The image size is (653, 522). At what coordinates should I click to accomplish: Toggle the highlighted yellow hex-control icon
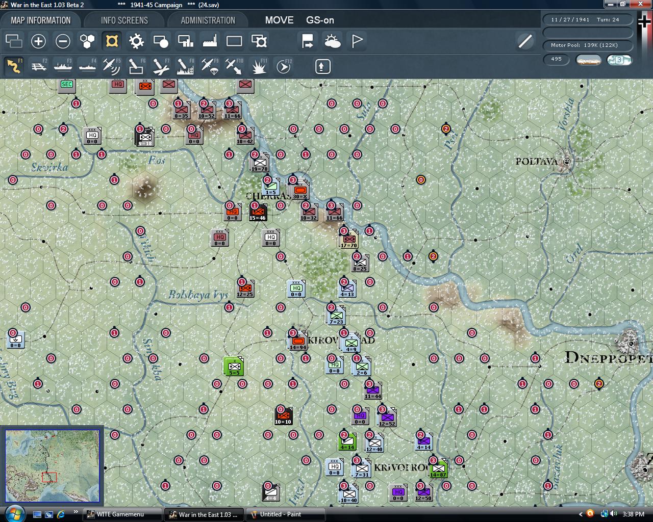click(x=112, y=41)
